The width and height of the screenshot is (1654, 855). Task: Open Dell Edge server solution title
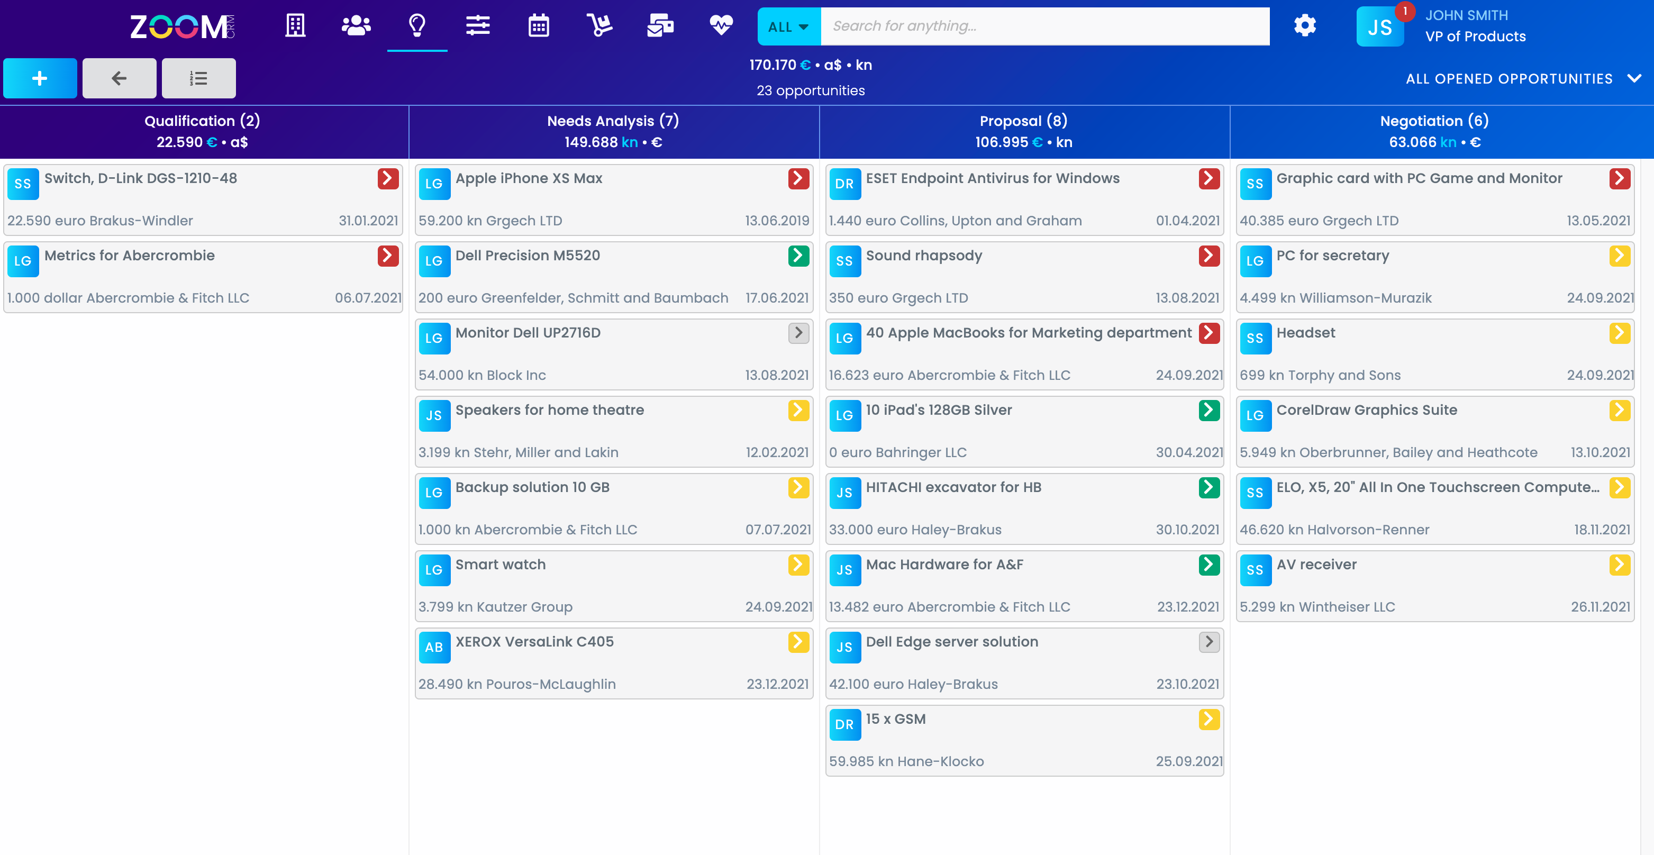pos(951,642)
